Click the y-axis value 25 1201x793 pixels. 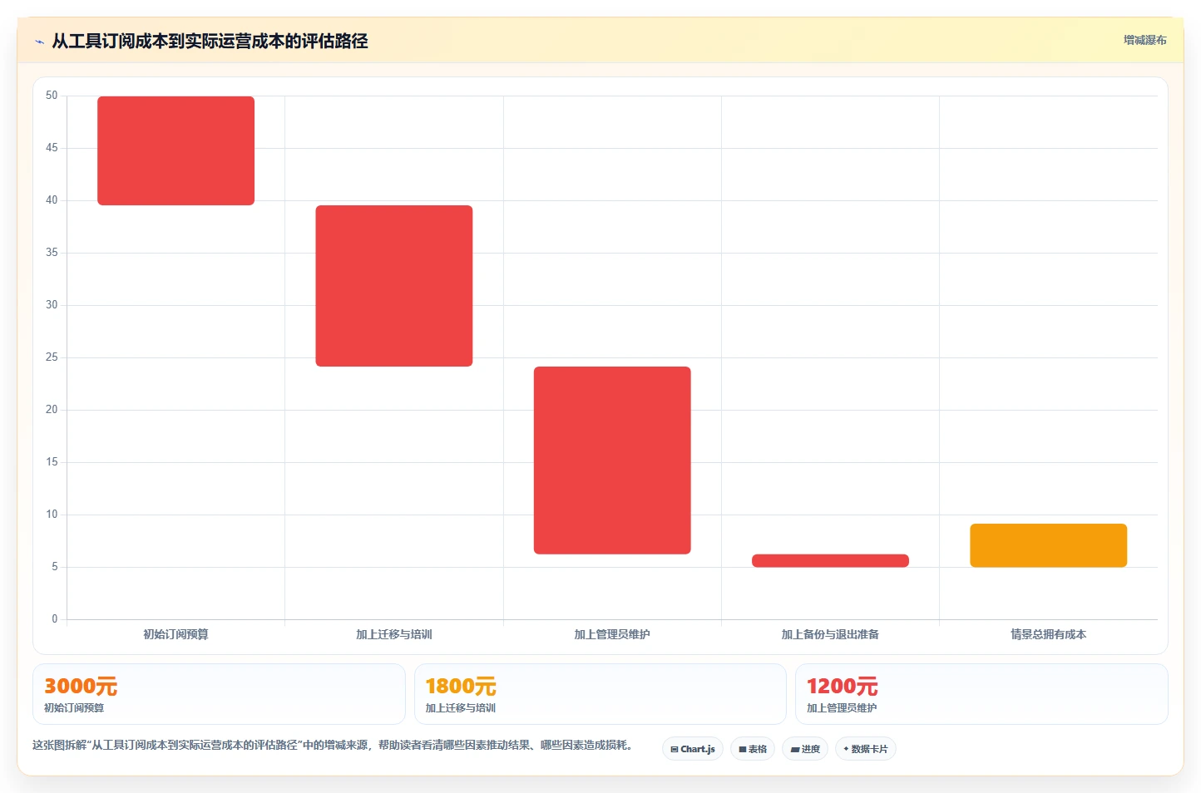52,357
